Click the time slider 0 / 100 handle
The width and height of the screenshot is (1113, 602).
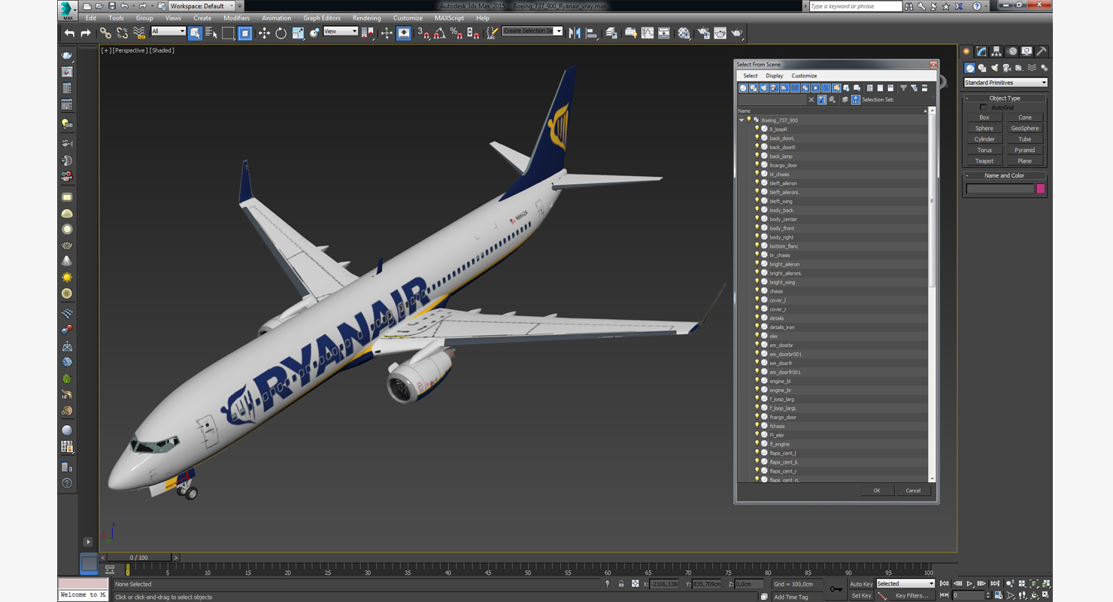pyautogui.click(x=138, y=558)
